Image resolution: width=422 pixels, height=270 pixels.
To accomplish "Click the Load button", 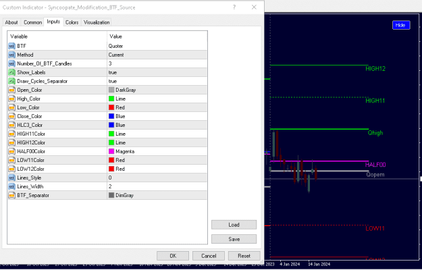I will point(234,225).
